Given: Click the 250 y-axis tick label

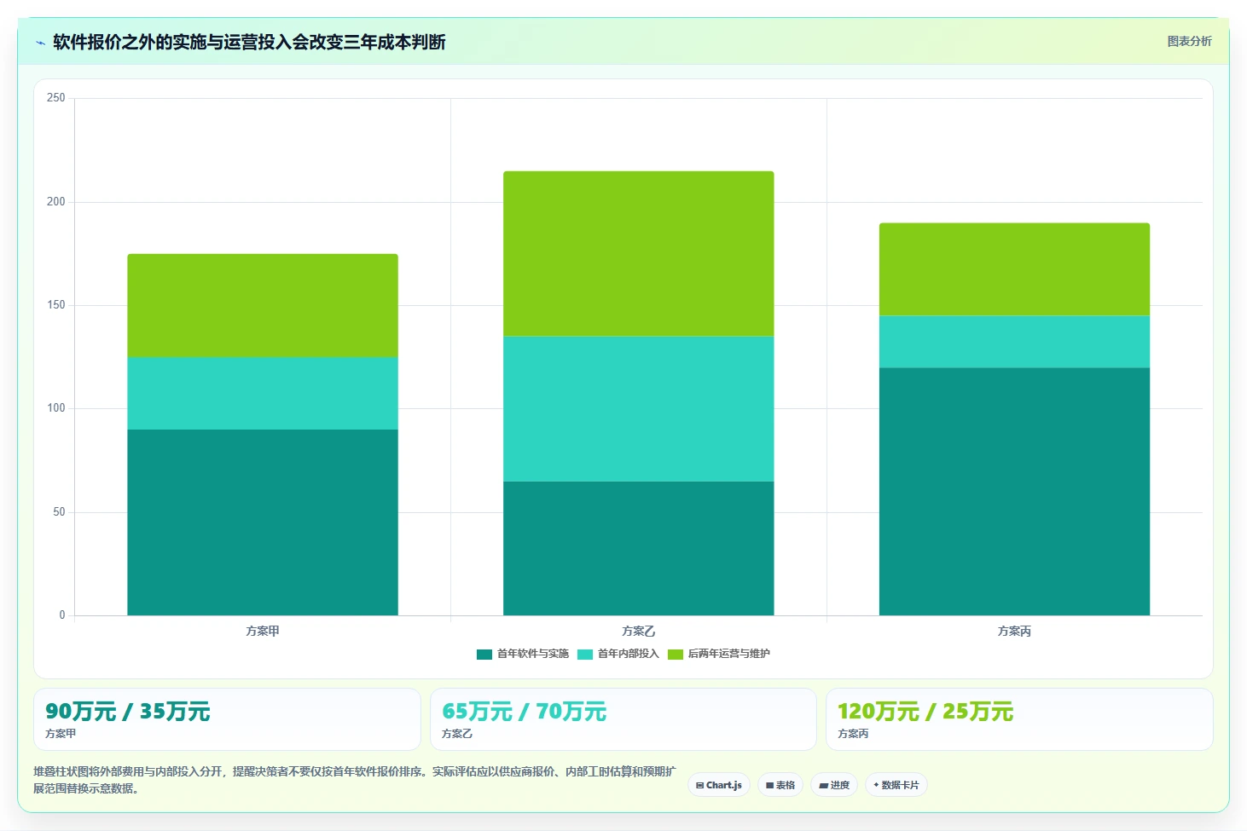Looking at the screenshot, I should [56, 98].
